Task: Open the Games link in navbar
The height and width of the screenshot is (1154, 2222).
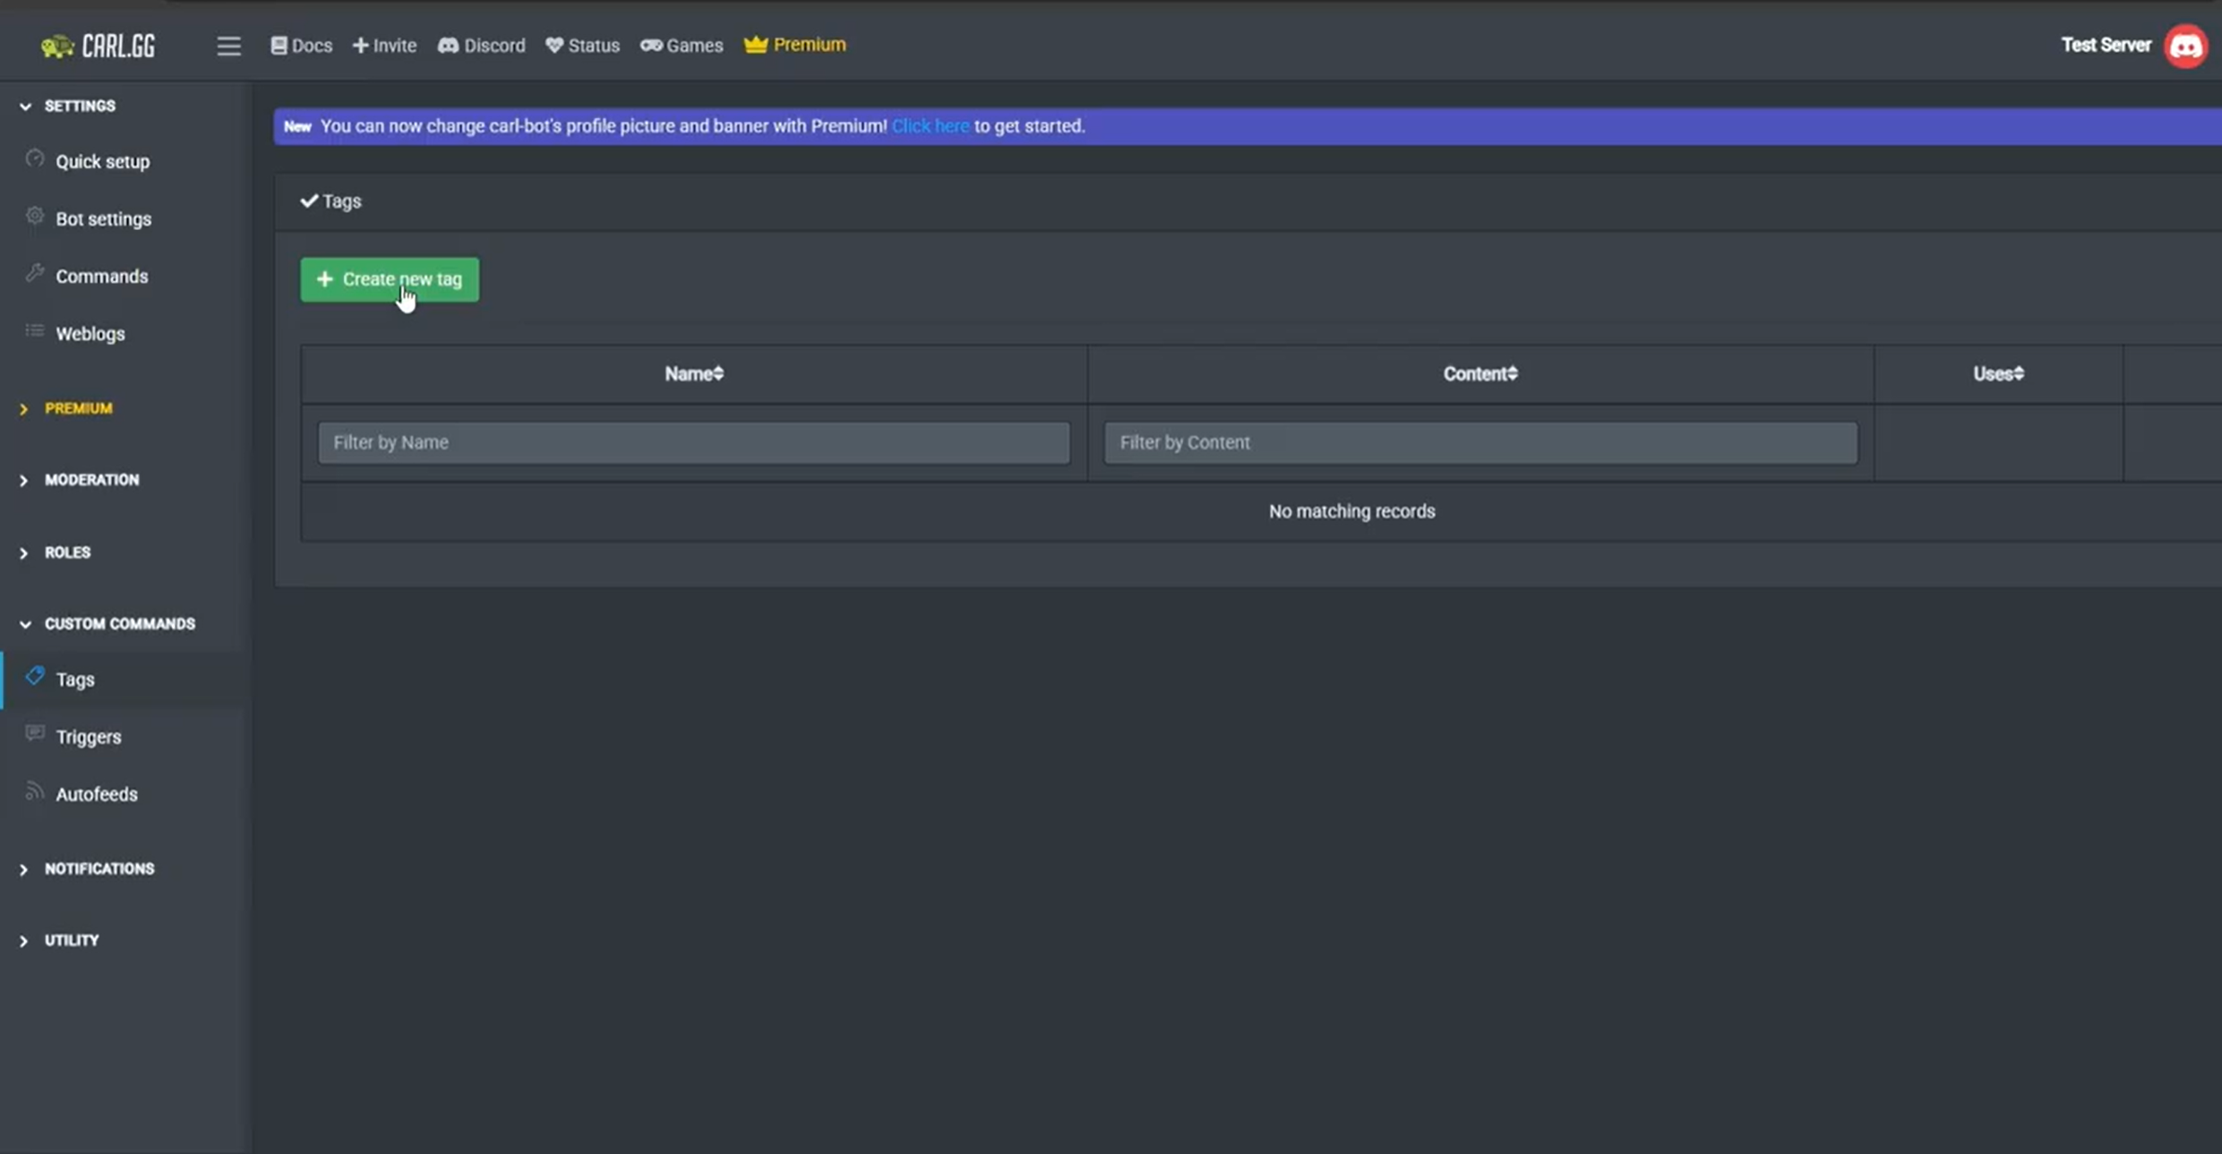Action: click(682, 46)
